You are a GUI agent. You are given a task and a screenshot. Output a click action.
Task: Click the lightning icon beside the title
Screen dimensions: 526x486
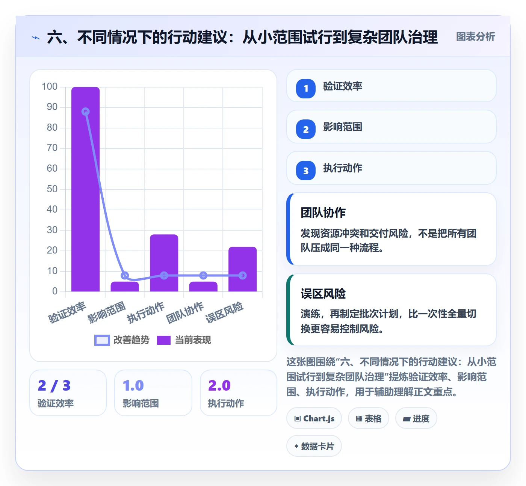point(36,38)
